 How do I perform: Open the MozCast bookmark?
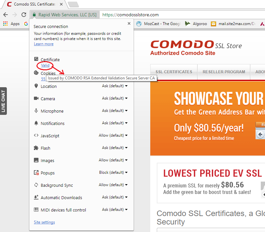158,24
